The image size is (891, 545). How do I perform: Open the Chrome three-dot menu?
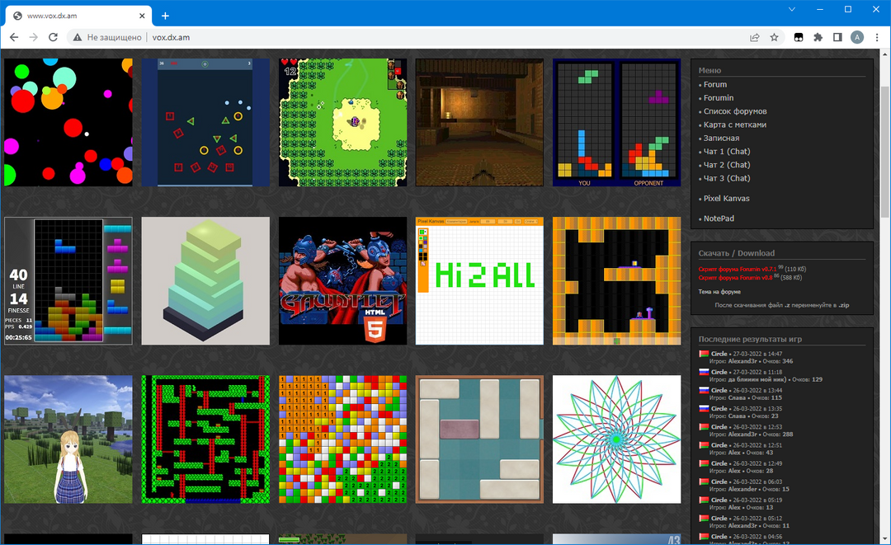pyautogui.click(x=877, y=37)
